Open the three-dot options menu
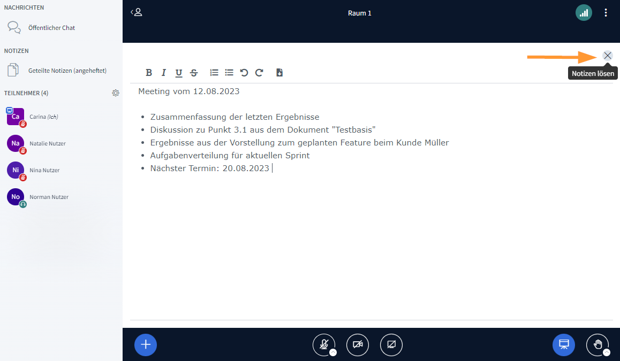Viewport: 620px width, 361px height. click(x=606, y=13)
